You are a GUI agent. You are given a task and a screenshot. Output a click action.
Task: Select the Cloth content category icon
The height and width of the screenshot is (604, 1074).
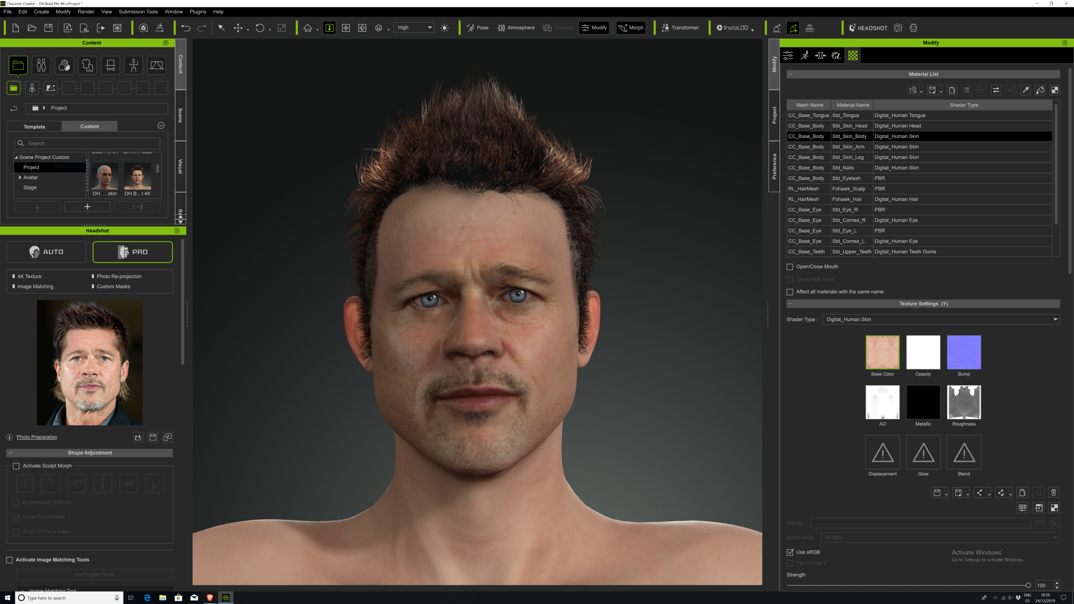pos(88,66)
